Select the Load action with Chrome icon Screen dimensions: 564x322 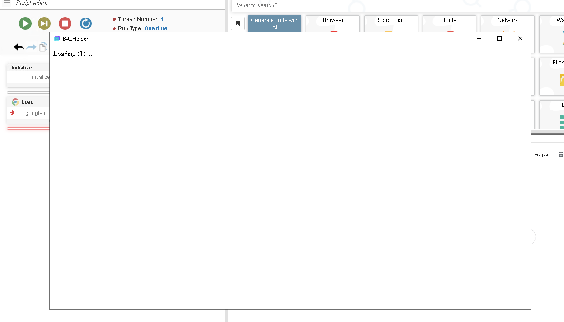27,102
